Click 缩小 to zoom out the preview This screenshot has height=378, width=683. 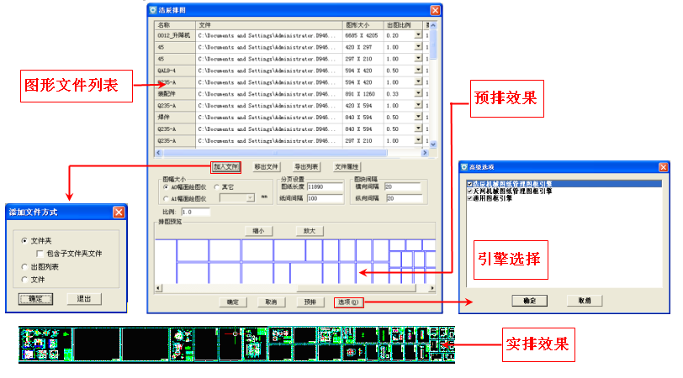[258, 231]
